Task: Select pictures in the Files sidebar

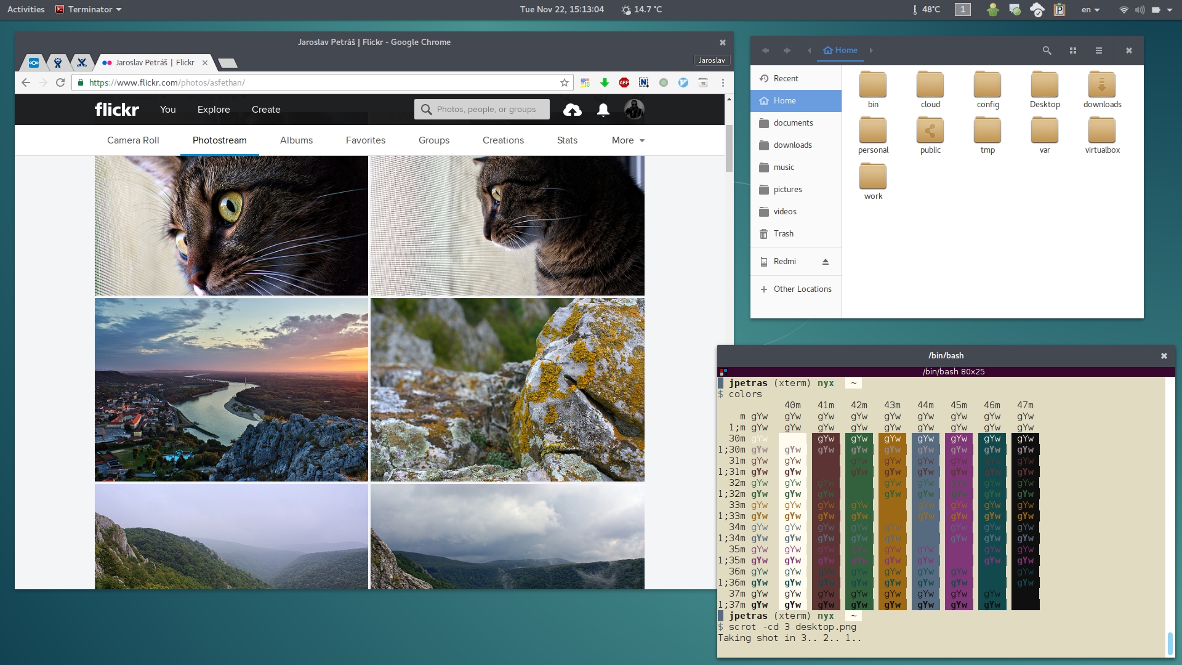Action: [796, 190]
